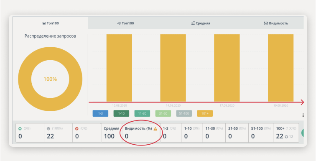The image size is (316, 161).
Task: Click the partially visible green round button
Action: pyautogui.click(x=303, y=133)
